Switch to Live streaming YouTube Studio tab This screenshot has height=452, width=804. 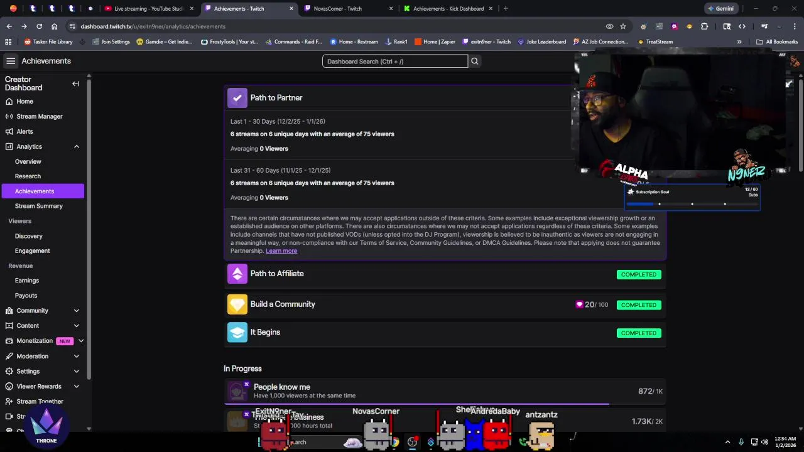[149, 9]
